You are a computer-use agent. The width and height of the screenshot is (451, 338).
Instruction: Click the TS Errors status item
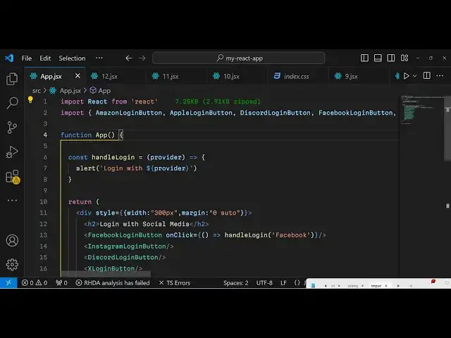(x=175, y=283)
